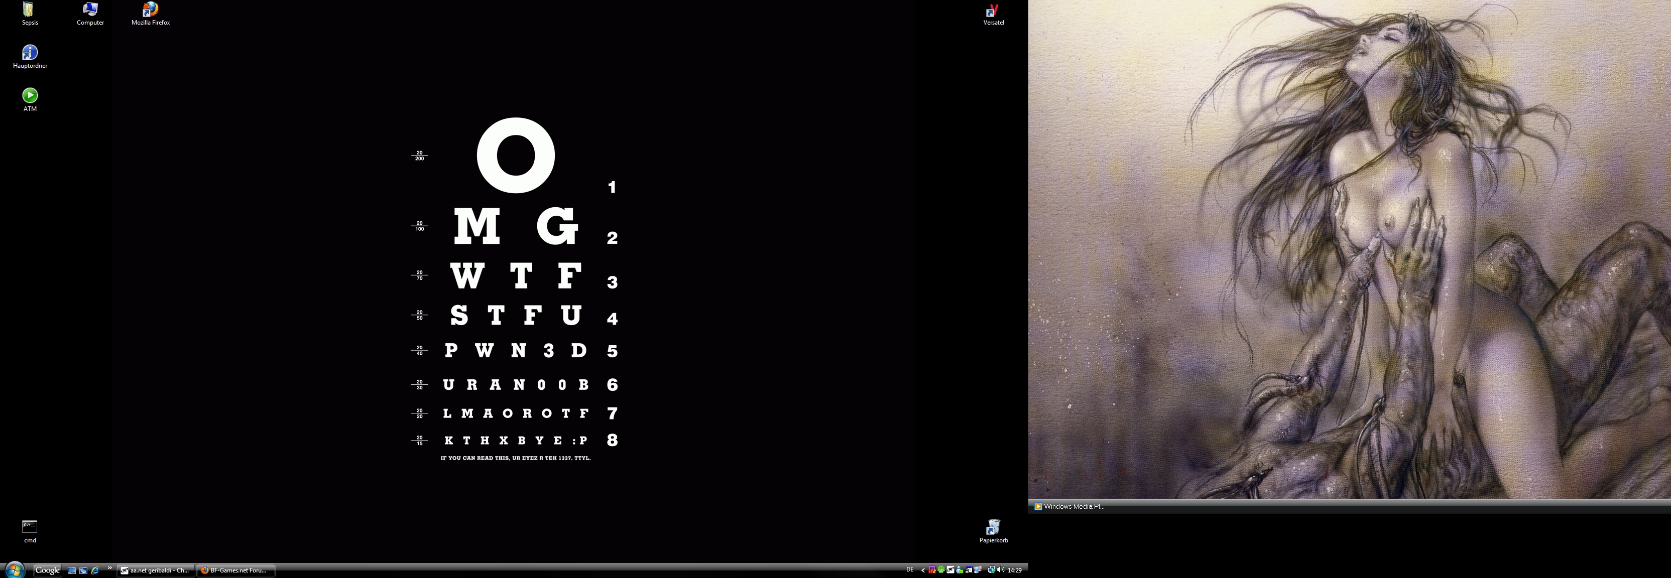Launch Internet Explorer from quick launch
Image resolution: width=1671 pixels, height=578 pixels.
[x=95, y=571]
